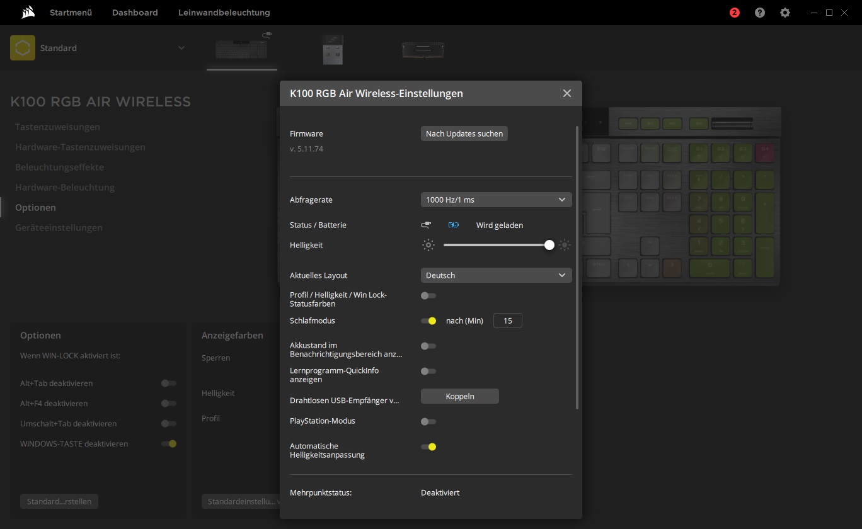Disable the Schlafmodus switch

coord(428,321)
